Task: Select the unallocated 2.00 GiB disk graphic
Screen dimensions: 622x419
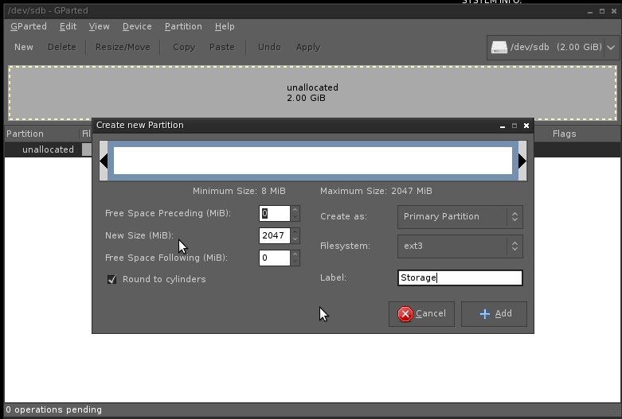Action: 312,93
